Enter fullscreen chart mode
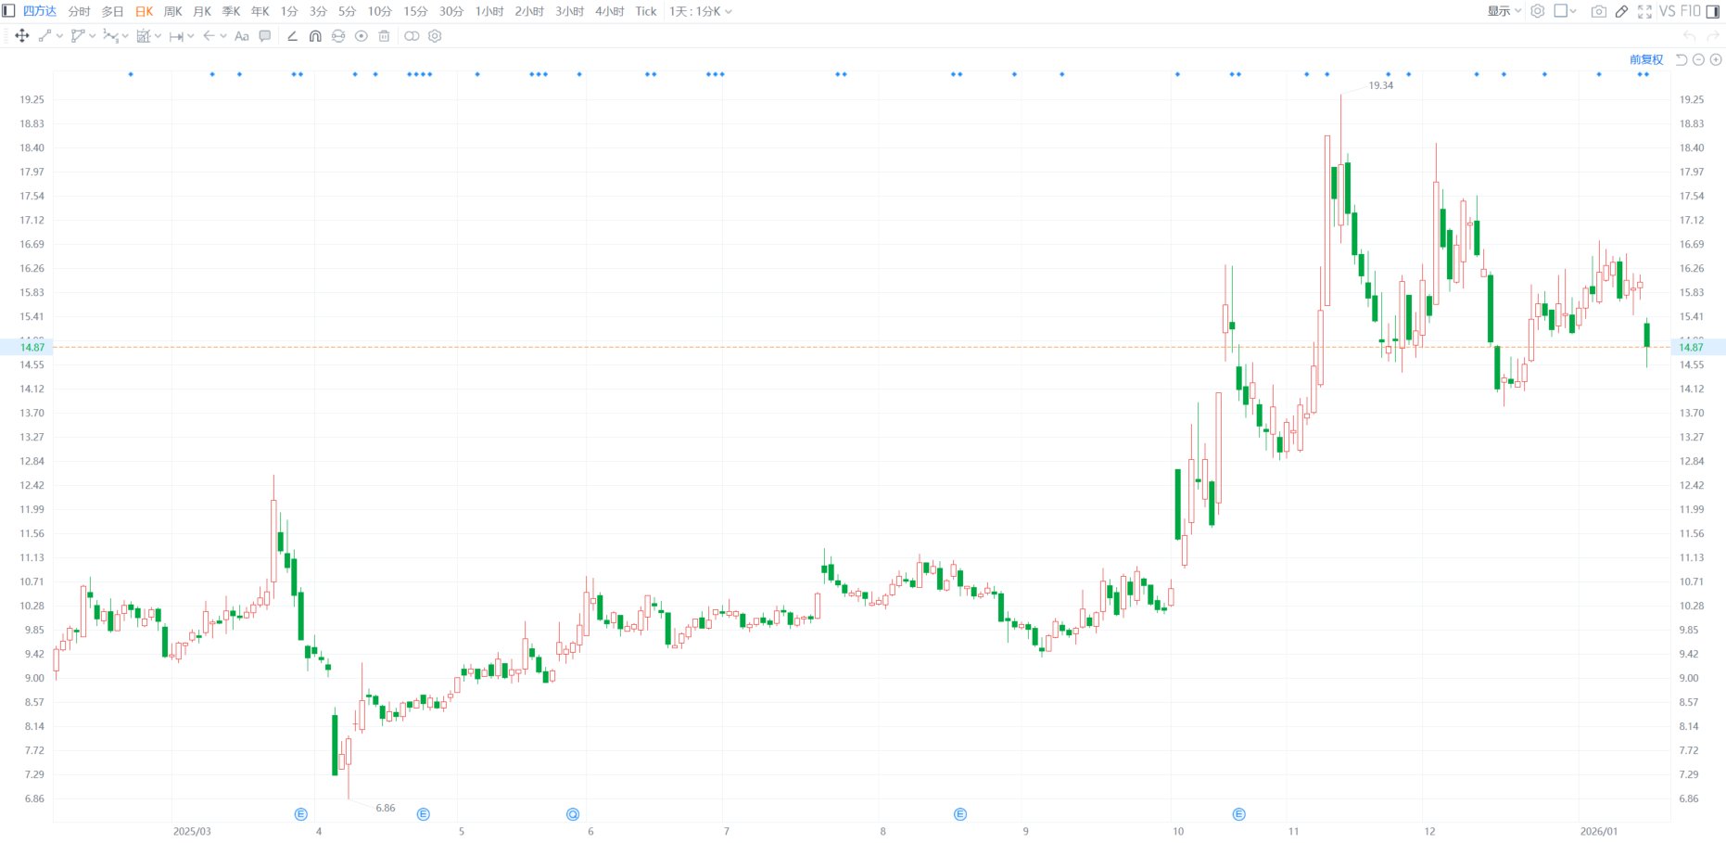The image size is (1726, 843). [1644, 11]
